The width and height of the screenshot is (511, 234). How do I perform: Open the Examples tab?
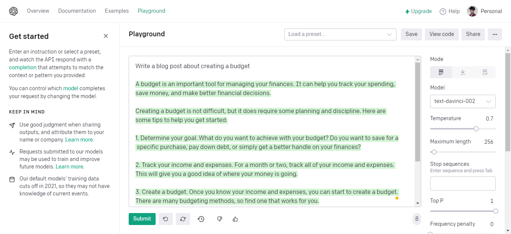click(117, 11)
